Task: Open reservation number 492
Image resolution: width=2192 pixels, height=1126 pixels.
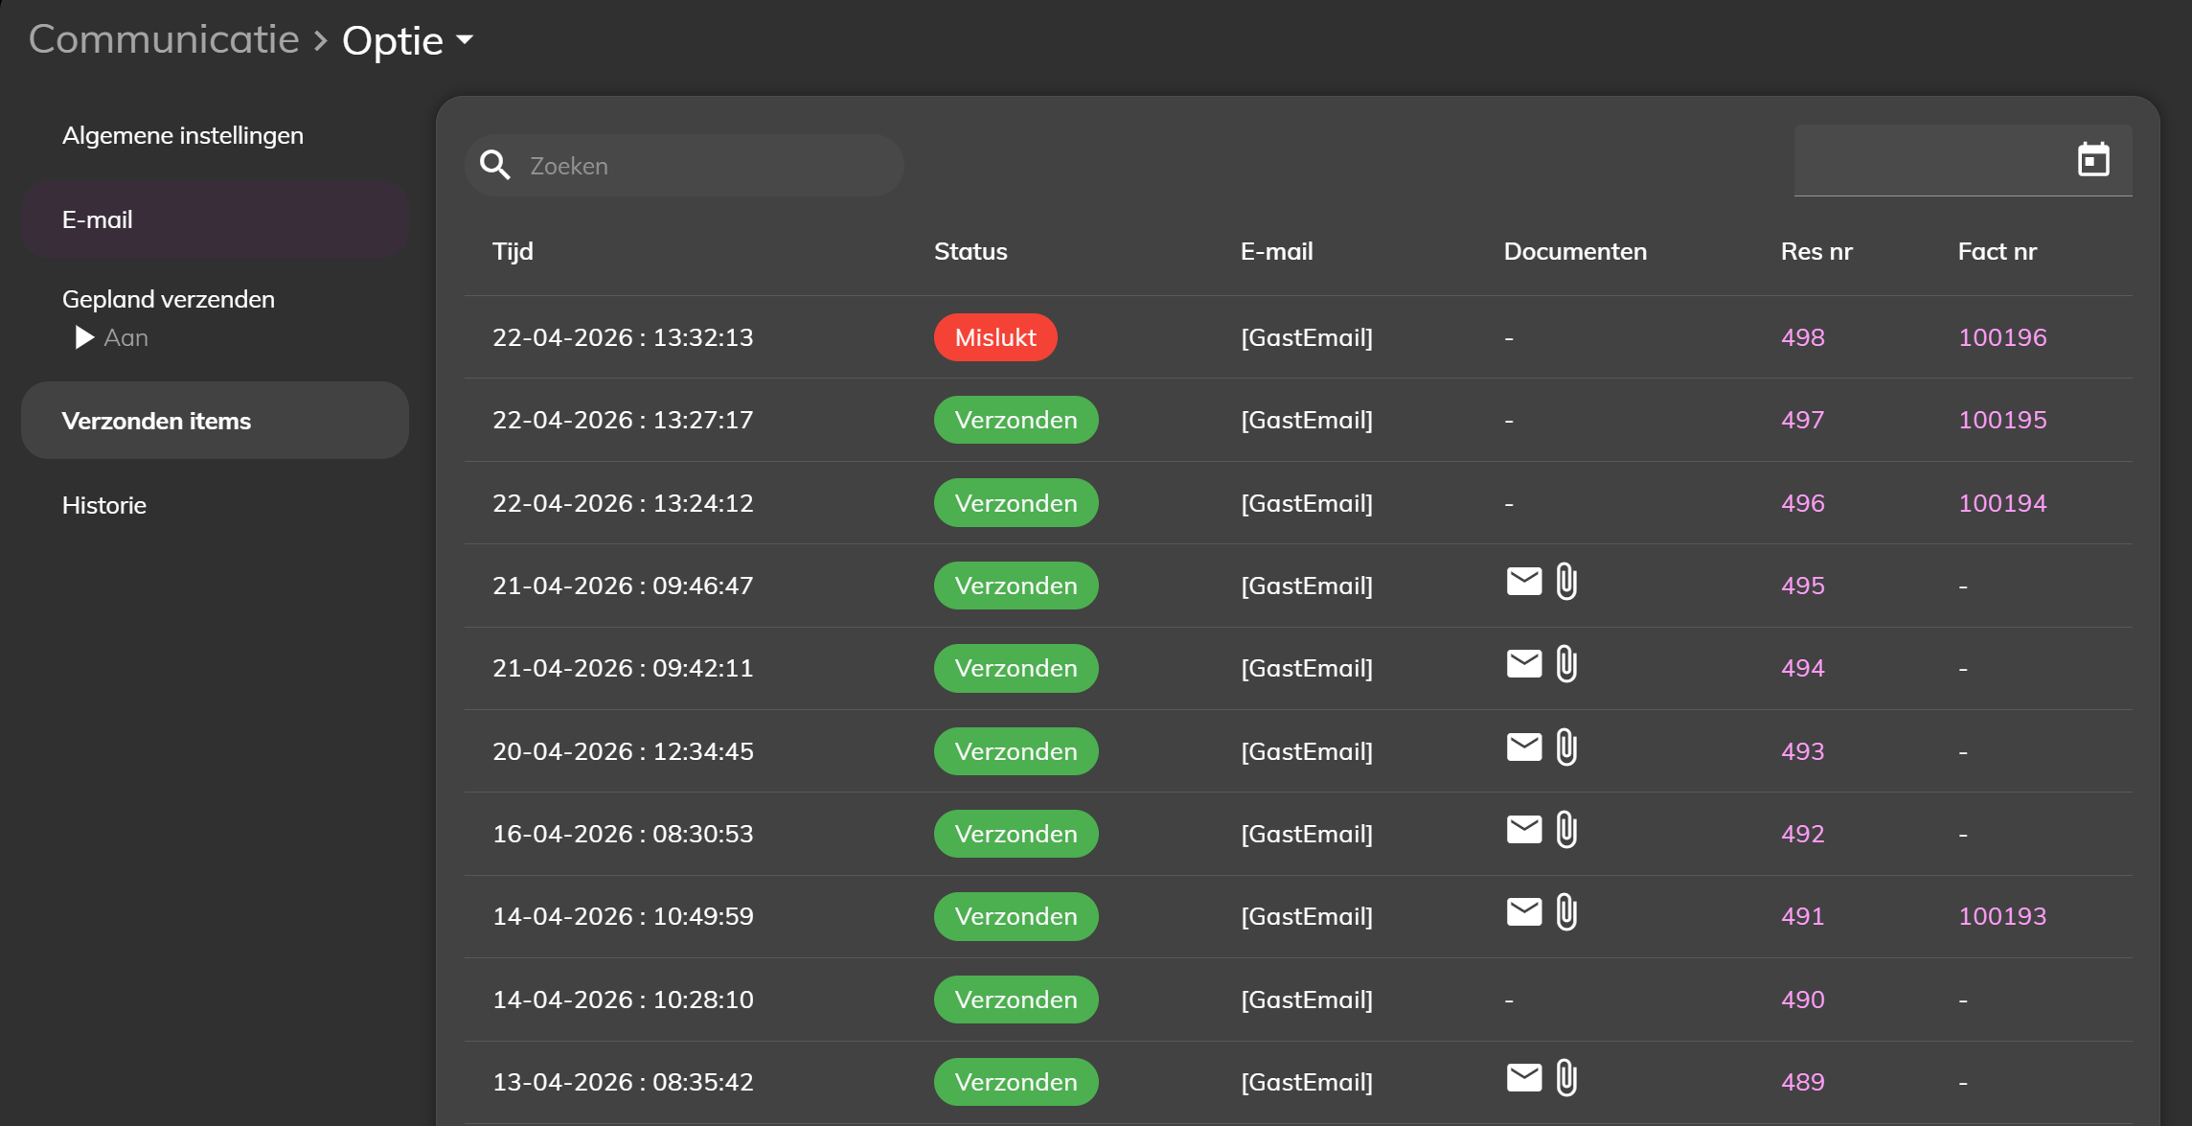Action: click(1803, 834)
